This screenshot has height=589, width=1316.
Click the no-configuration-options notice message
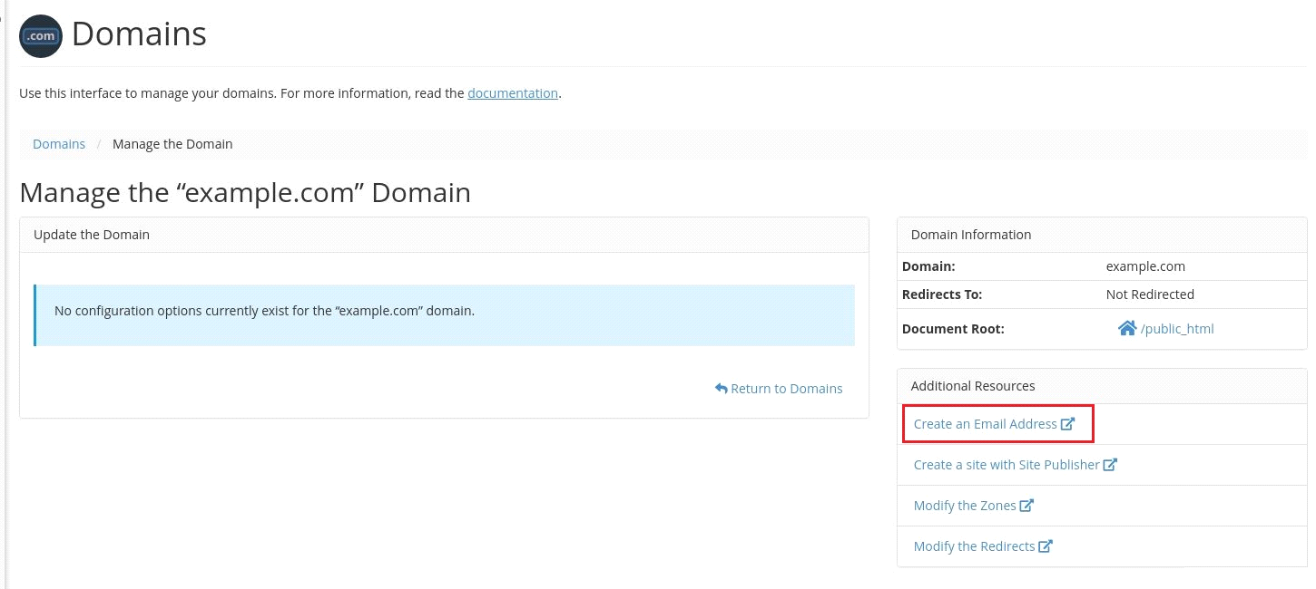click(x=265, y=310)
